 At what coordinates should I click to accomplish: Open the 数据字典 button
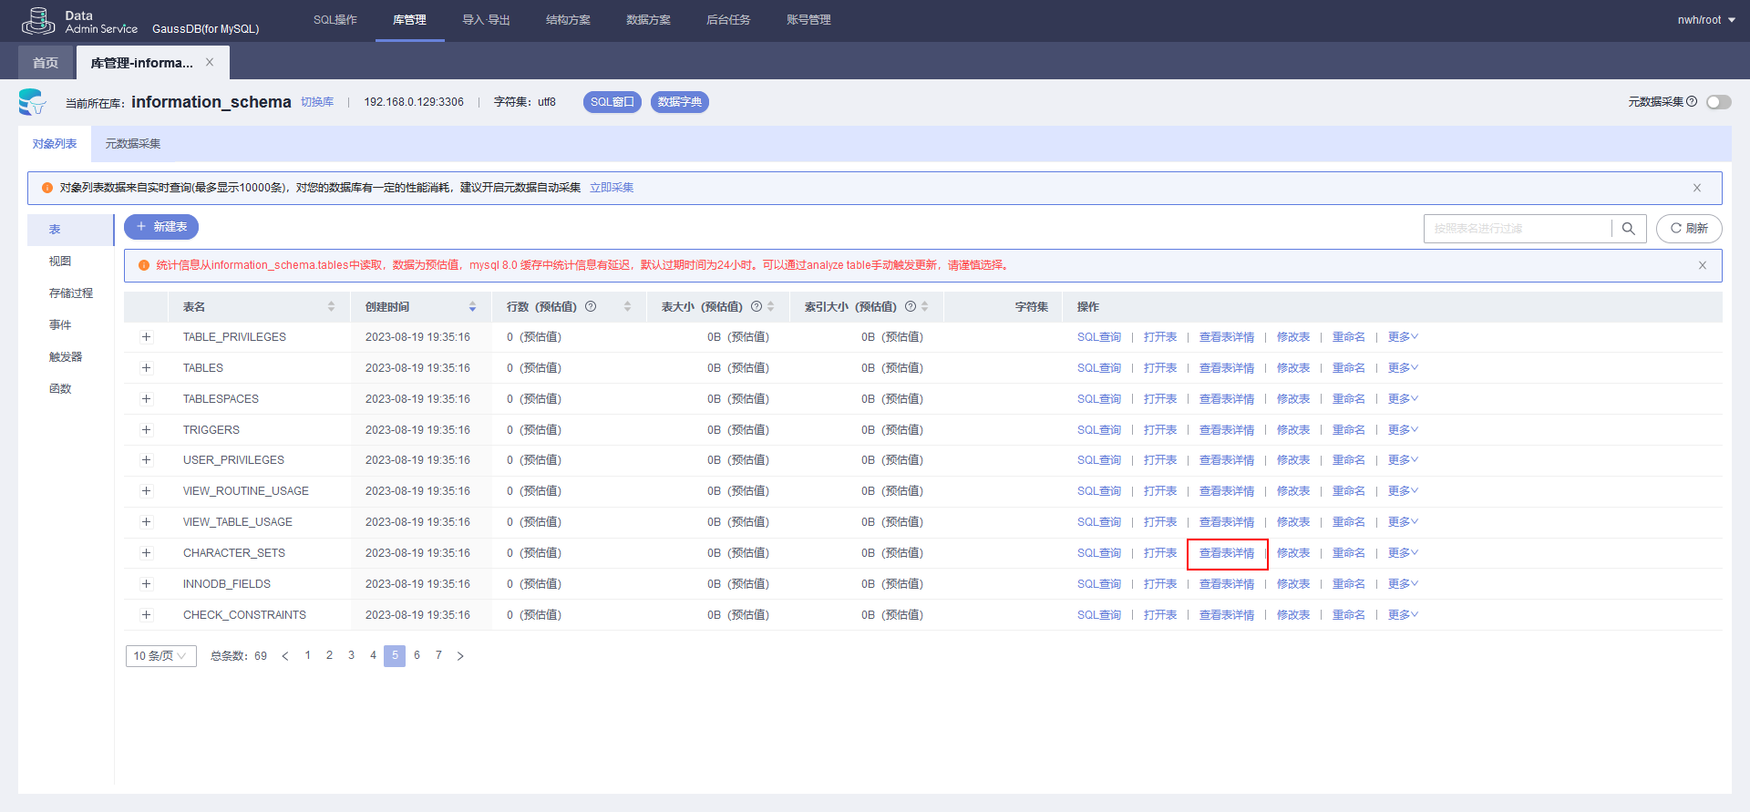680,102
